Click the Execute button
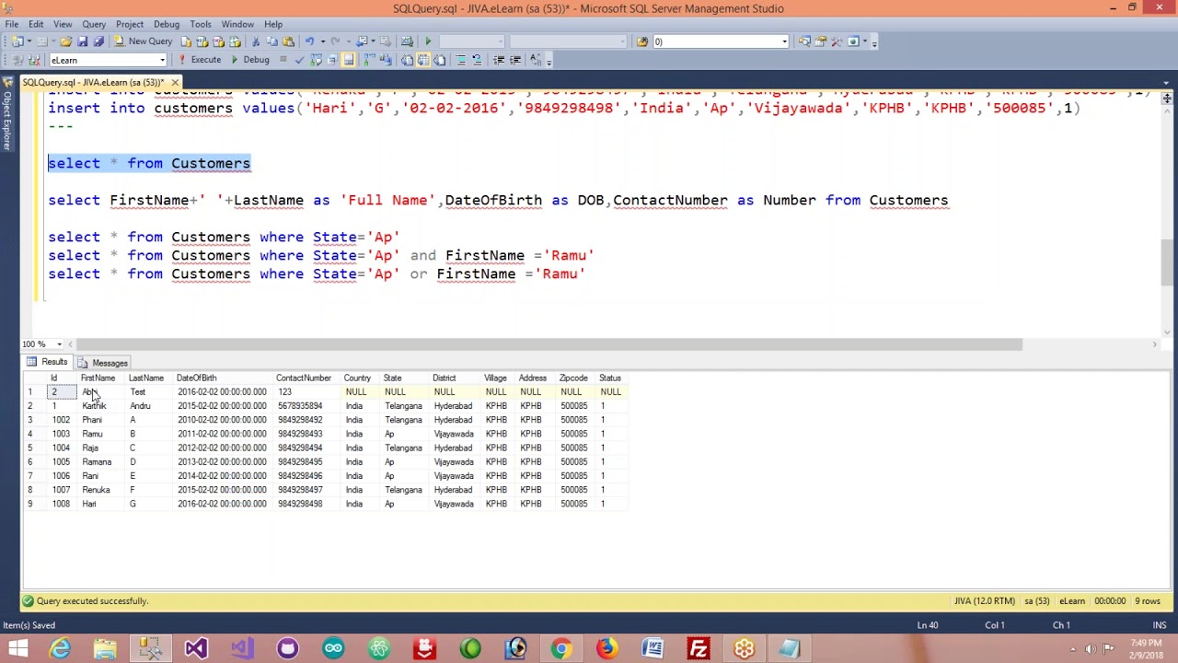 coord(199,60)
